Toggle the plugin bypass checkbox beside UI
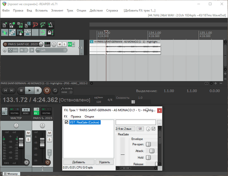 pos(154,129)
